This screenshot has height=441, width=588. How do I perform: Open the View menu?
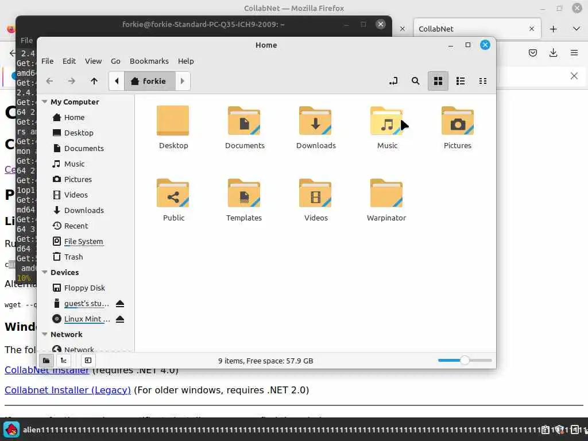[93, 61]
